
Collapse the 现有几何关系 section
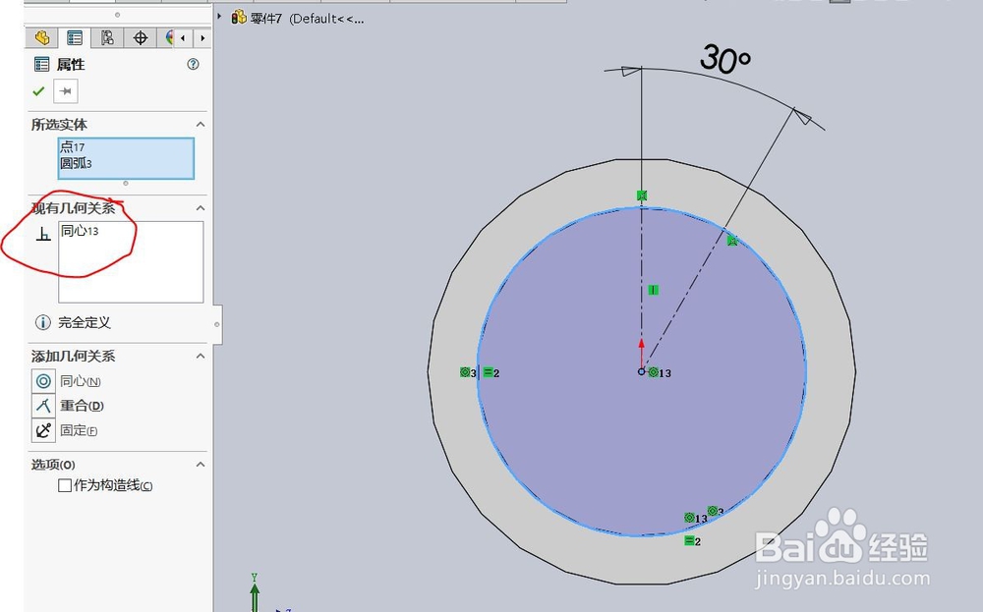pyautogui.click(x=201, y=208)
